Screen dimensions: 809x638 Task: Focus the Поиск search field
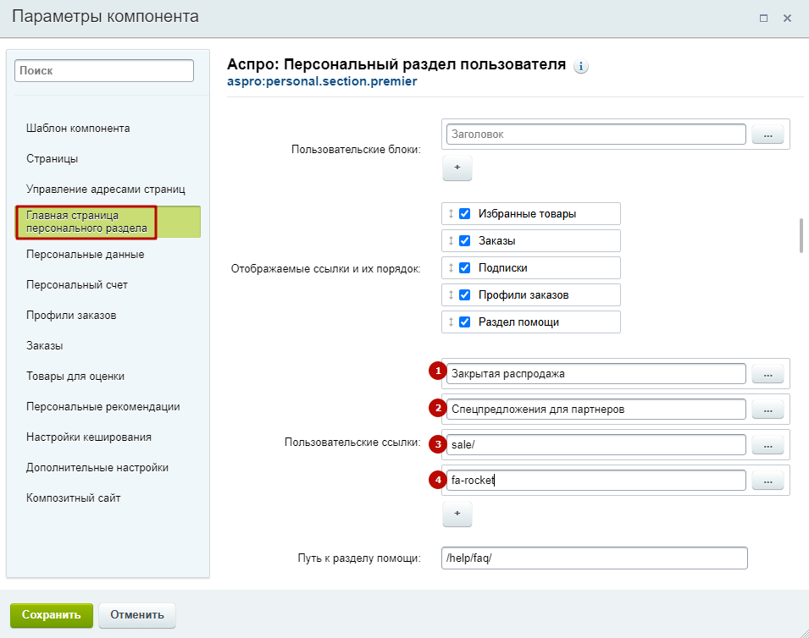[104, 70]
